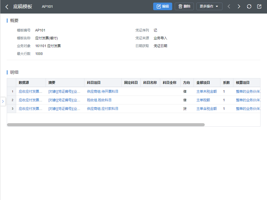Open row 3 数据源 link 应收应付发票
Viewport: 267px width, 200px height.
pos(30,109)
